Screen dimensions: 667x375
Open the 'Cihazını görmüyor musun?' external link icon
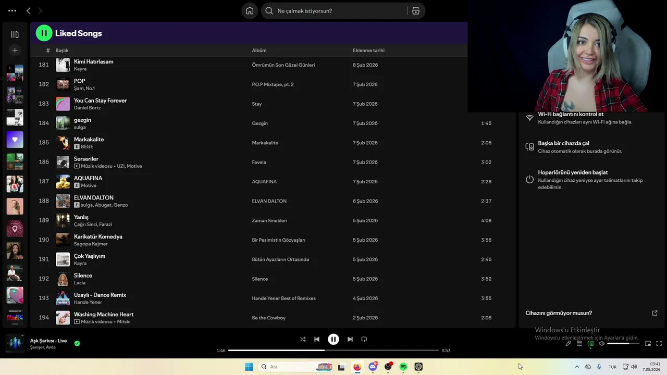click(655, 313)
